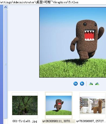Select the 001-Title01.jpg thumbnail

tap(25, 105)
